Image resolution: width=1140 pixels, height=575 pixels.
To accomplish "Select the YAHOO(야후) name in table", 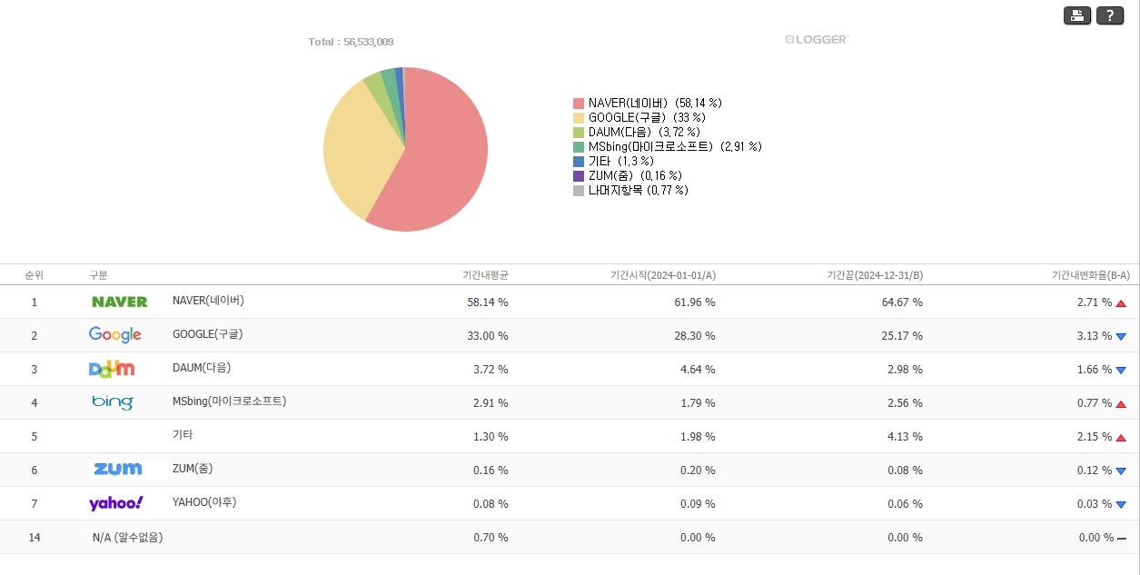I will [x=204, y=502].
